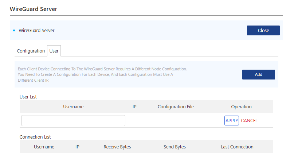Image resolution: width=294 pixels, height=163 pixels.
Task: Click the WireGuard Server page title
Action: [33, 9]
